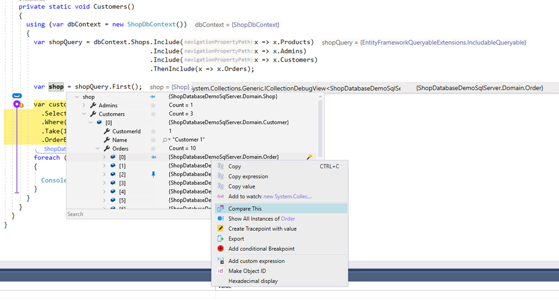Unpin the Orders [0] datatip row
Image resolution: width=559 pixels, height=302 pixels.
pyautogui.click(x=153, y=157)
